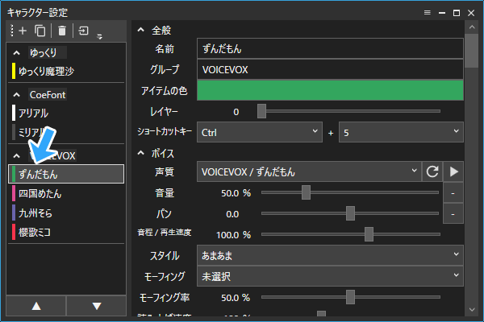Image resolution: width=484 pixels, height=322 pixels.
Task: Click the 50.0 % 音量 value
Action: pos(236,193)
